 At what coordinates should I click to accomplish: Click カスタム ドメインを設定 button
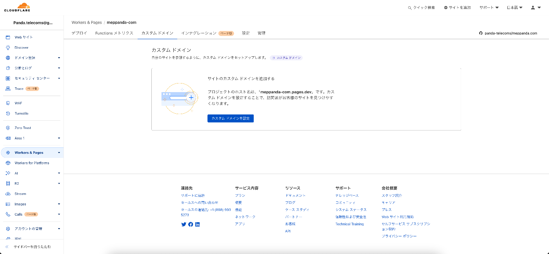click(x=231, y=118)
